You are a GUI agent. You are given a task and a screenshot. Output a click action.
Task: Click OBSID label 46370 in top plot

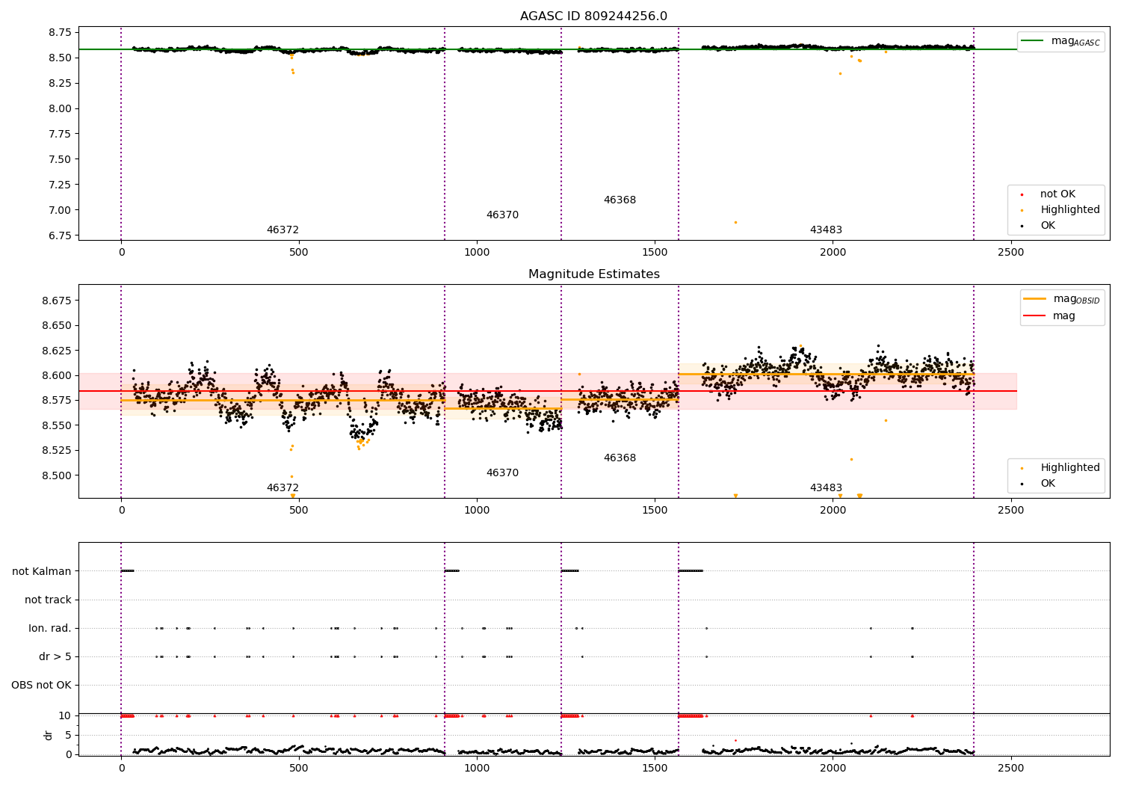[x=502, y=215]
